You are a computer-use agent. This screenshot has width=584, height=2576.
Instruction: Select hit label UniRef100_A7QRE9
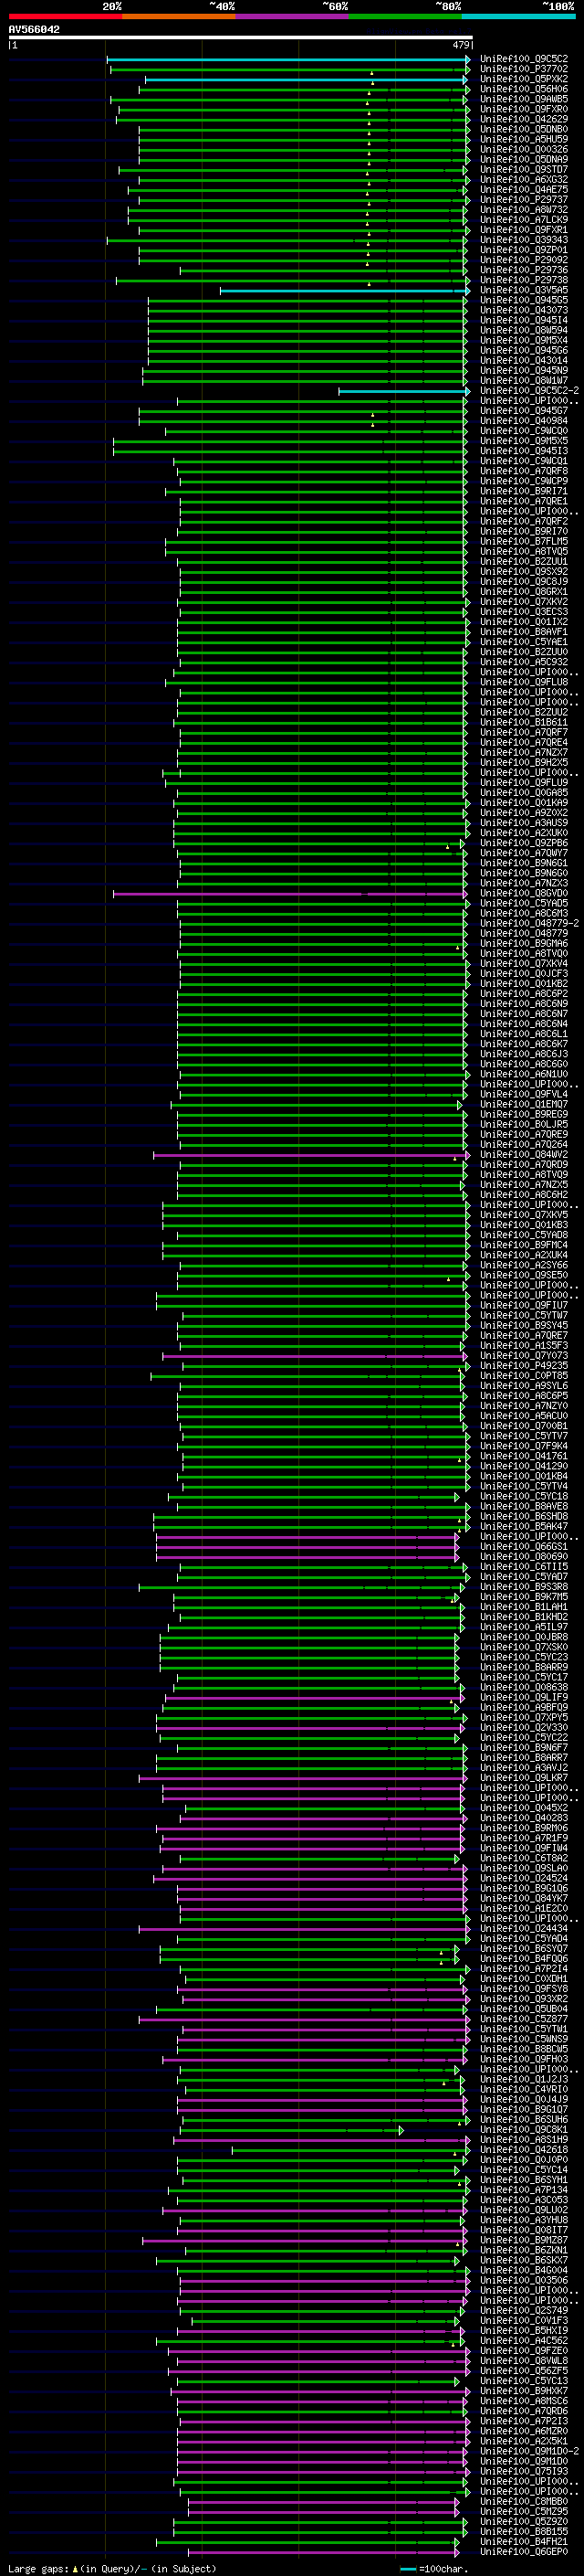click(524, 1135)
